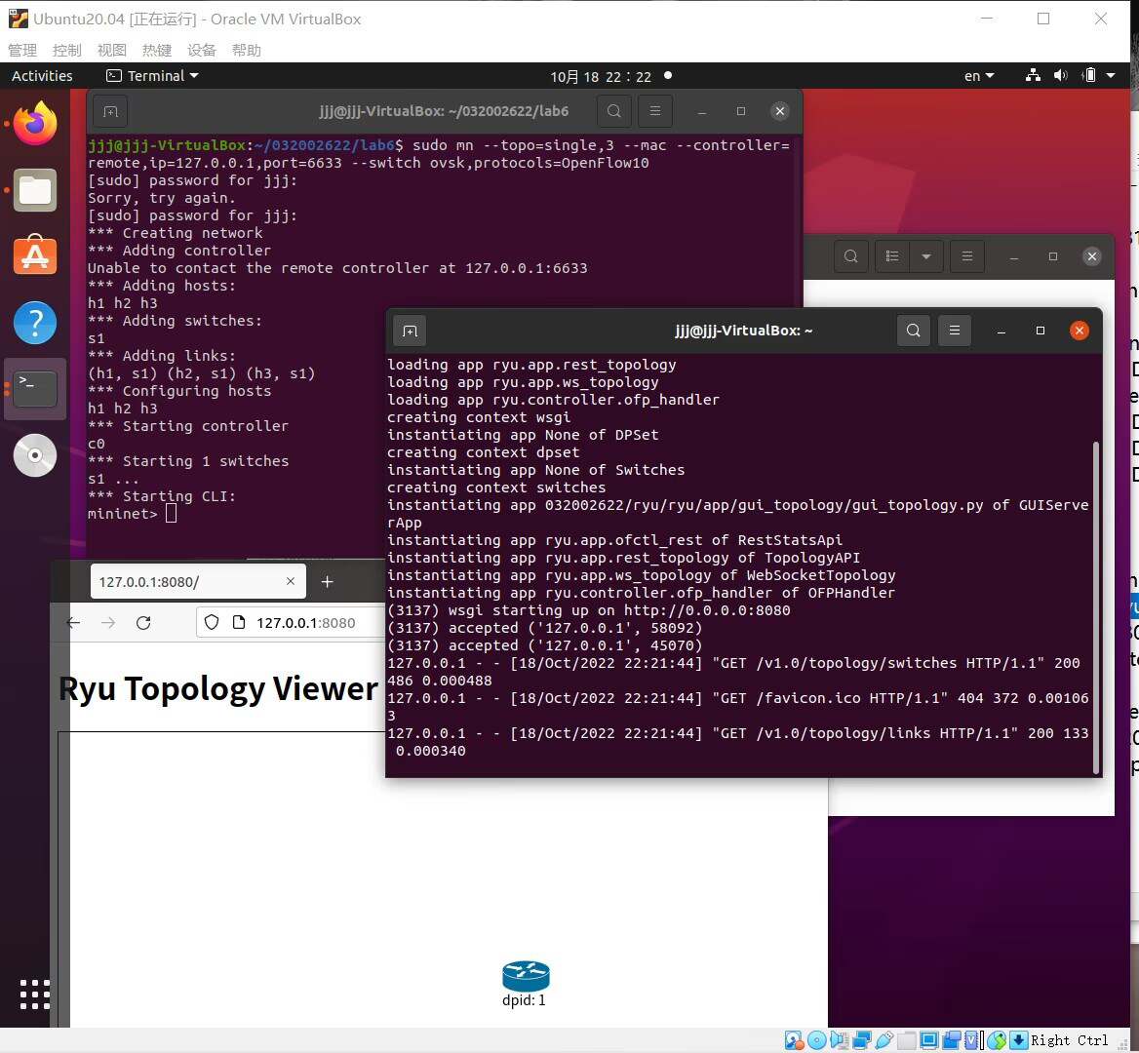The height and width of the screenshot is (1053, 1139).
Task: Open the system menu arrow in top bar
Action: click(1111, 75)
